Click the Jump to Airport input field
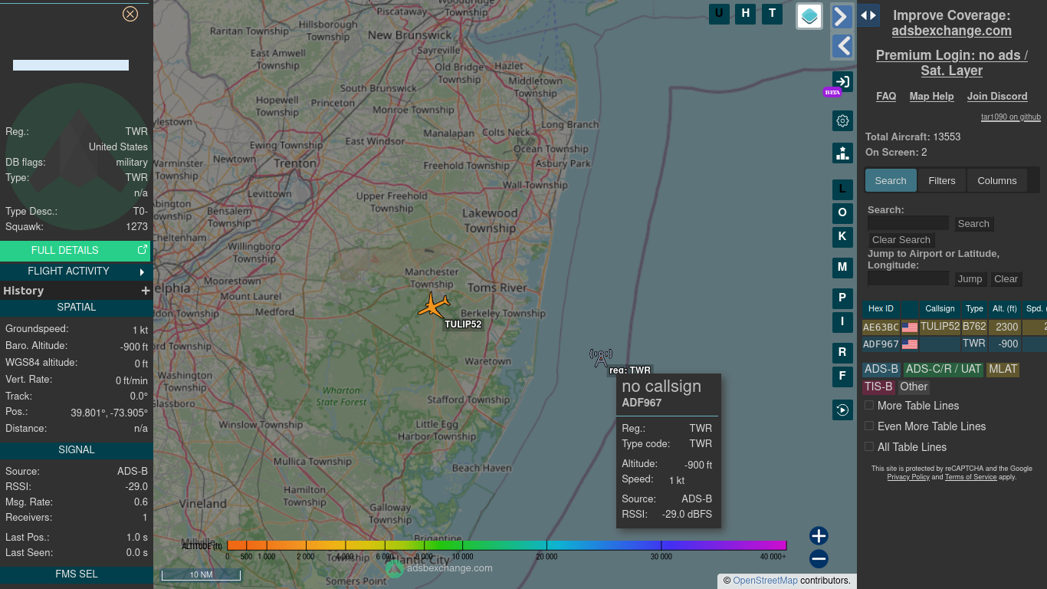The height and width of the screenshot is (589, 1047). [908, 278]
